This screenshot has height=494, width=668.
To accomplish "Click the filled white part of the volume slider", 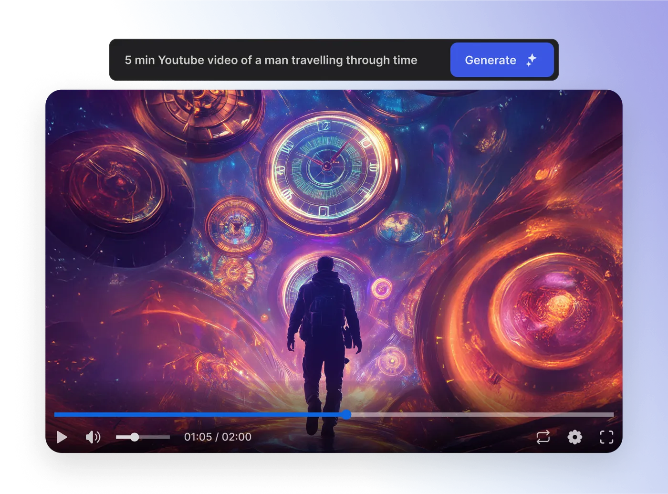I will point(123,437).
